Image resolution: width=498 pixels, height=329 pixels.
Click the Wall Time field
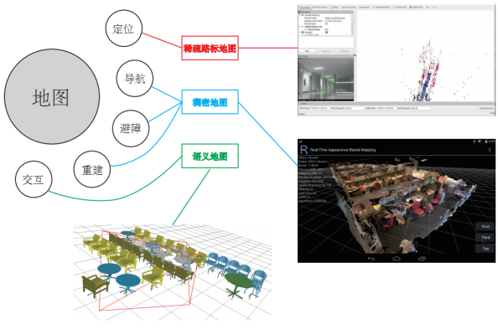coord(386,108)
